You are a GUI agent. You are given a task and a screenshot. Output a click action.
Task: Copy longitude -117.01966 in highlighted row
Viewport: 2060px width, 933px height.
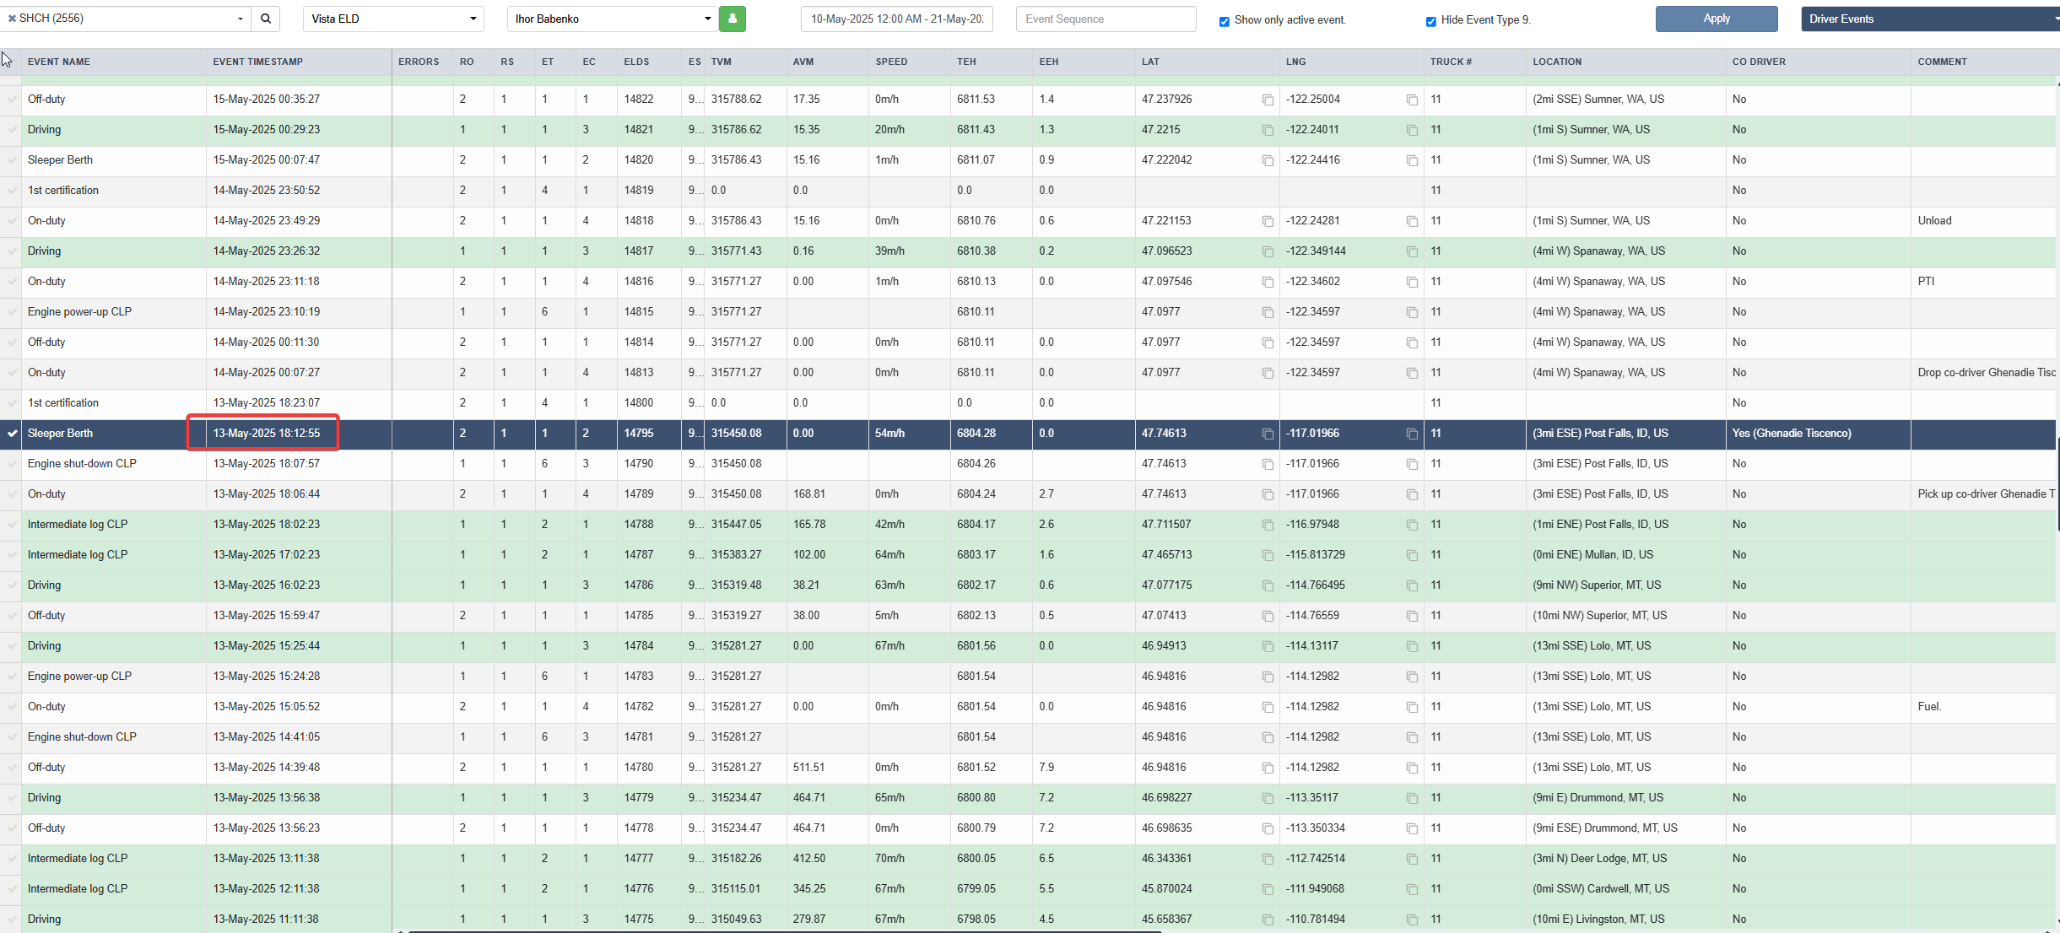(x=1412, y=434)
